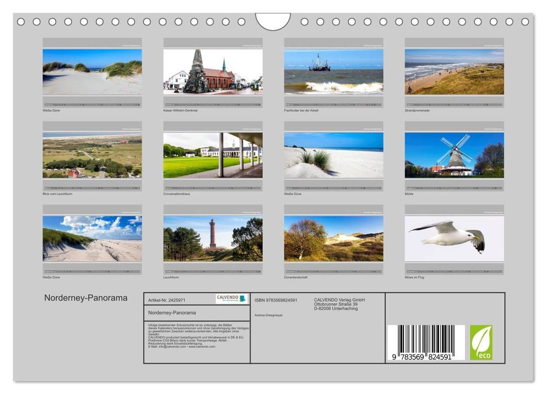The width and height of the screenshot is (546, 394).
Task: Click the caption 'Fischkutter bei der Arbeit'
Action: click(301, 110)
